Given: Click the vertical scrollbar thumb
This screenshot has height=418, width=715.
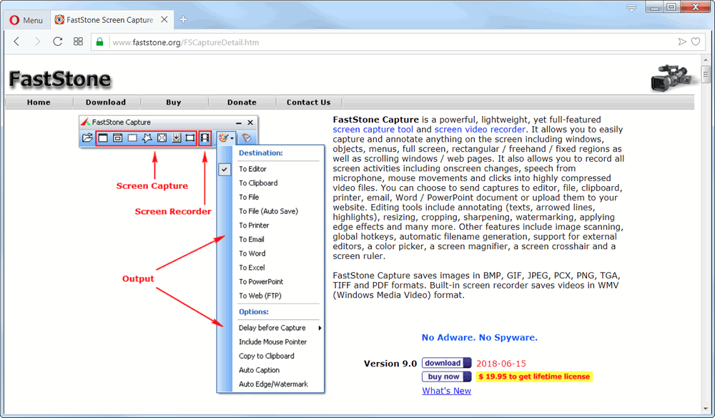Looking at the screenshot, I should 706,74.
